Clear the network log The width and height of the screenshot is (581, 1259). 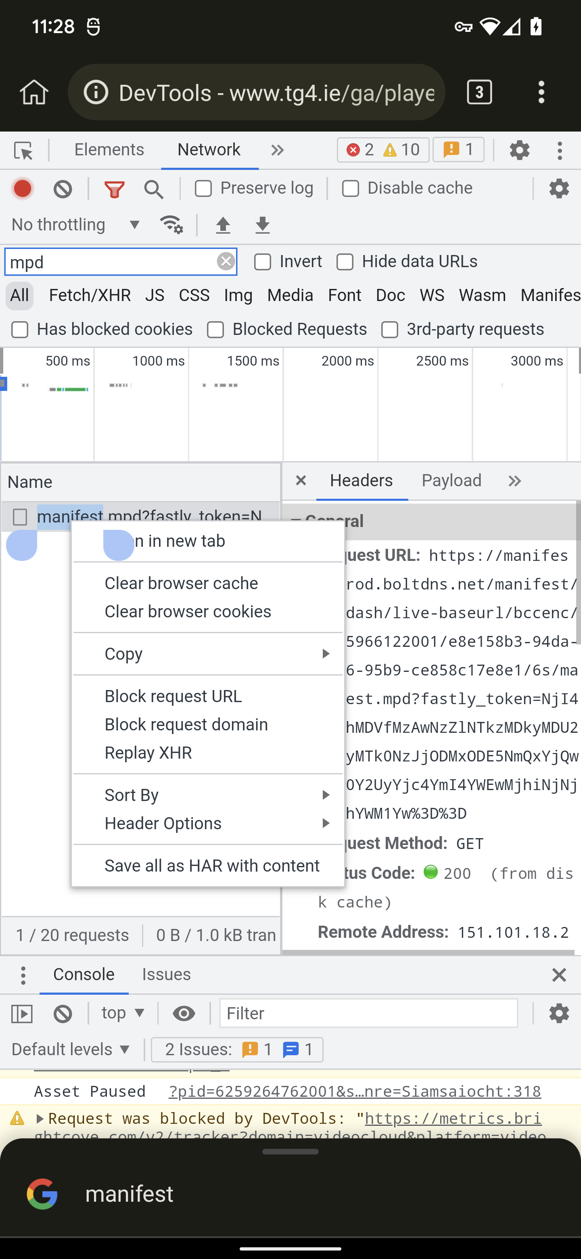pyautogui.click(x=63, y=189)
